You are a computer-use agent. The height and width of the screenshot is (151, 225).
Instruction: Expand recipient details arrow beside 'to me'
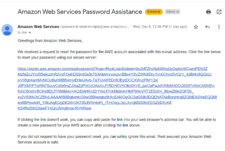click(x=30, y=33)
